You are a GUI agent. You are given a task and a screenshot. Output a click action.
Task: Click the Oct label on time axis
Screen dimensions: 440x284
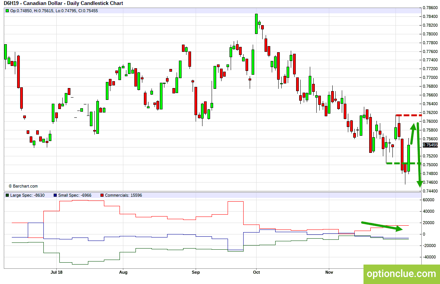pyautogui.click(x=257, y=272)
